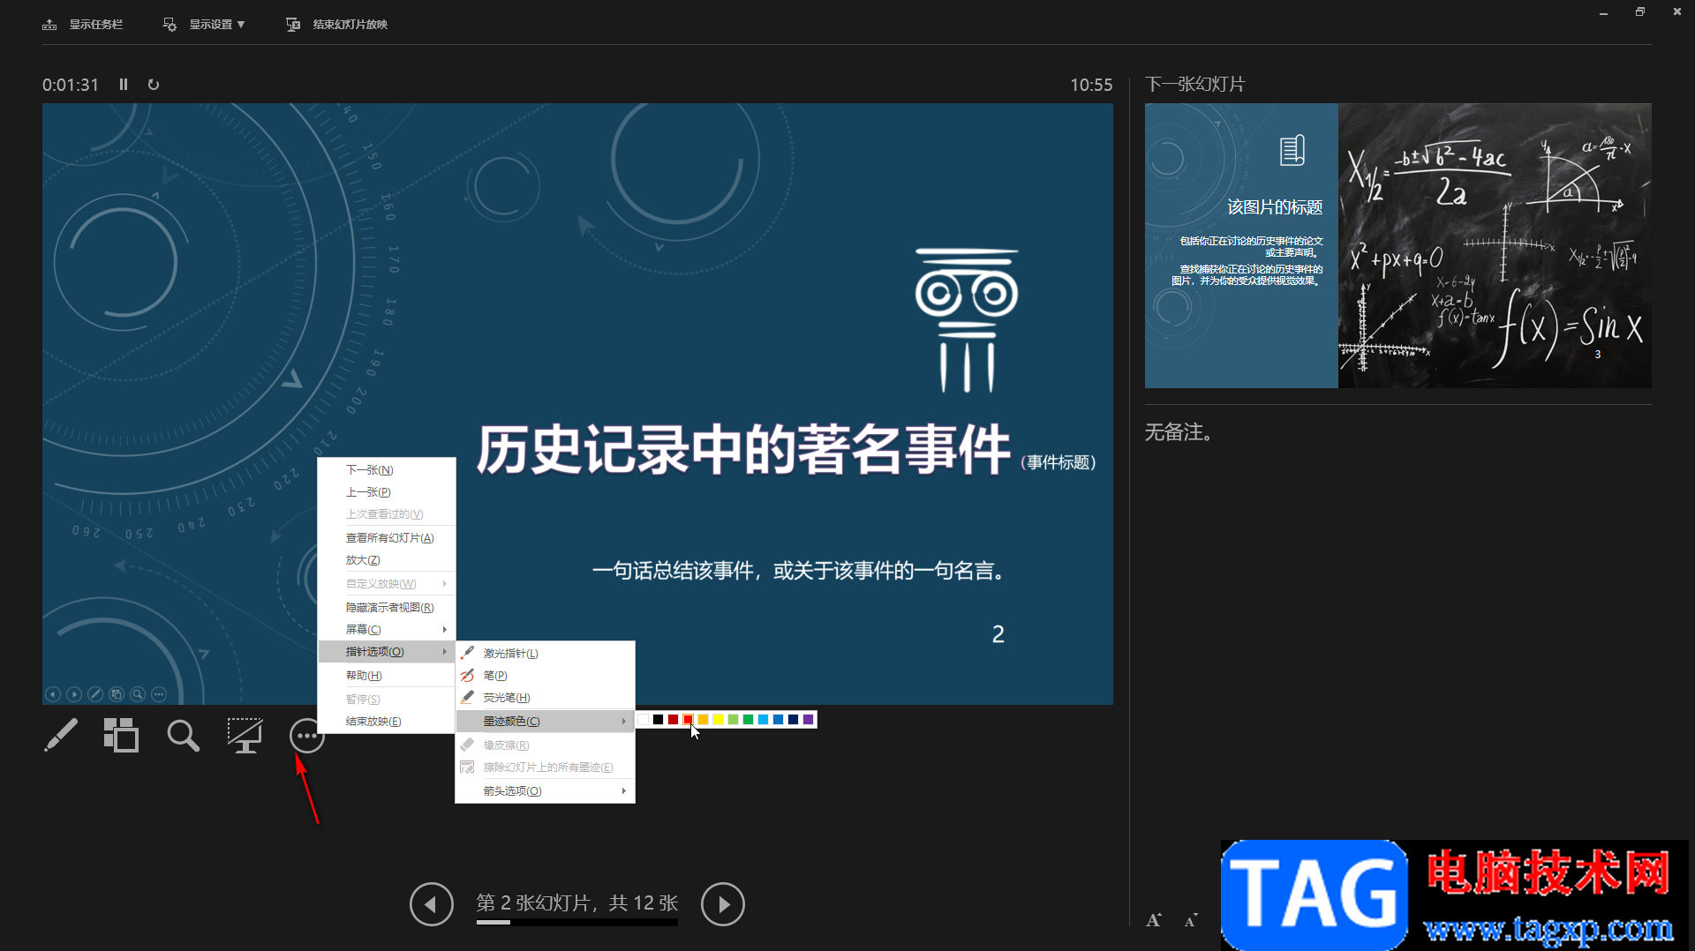Viewport: 1695px width, 951px height.
Task: Choose 下一张(N) in the context menu
Action: [x=387, y=470]
